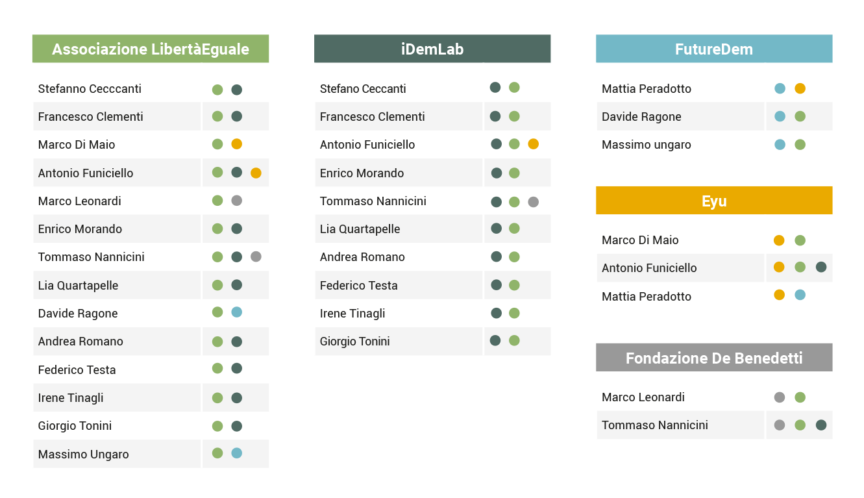Select the iDemLab header

tap(432, 49)
